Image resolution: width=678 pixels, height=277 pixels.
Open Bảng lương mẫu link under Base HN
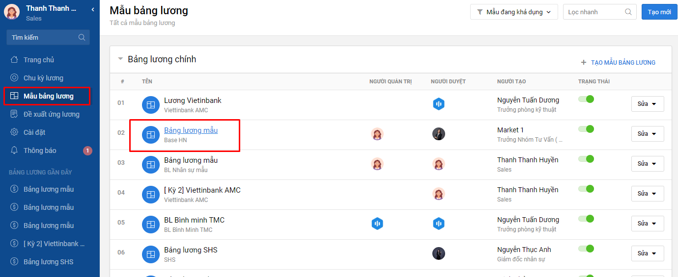pyautogui.click(x=191, y=130)
